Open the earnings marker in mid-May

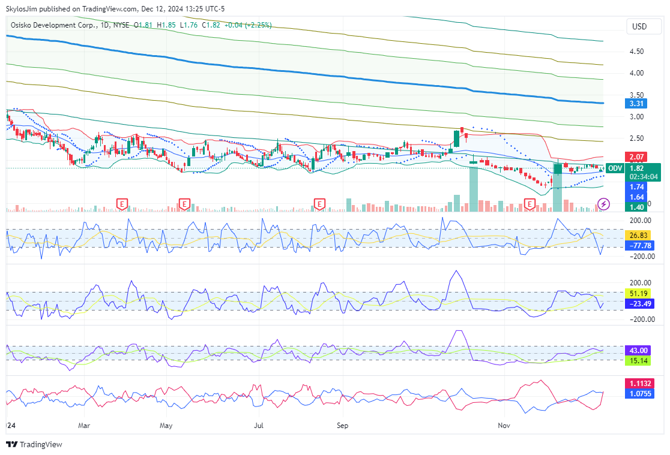click(184, 204)
